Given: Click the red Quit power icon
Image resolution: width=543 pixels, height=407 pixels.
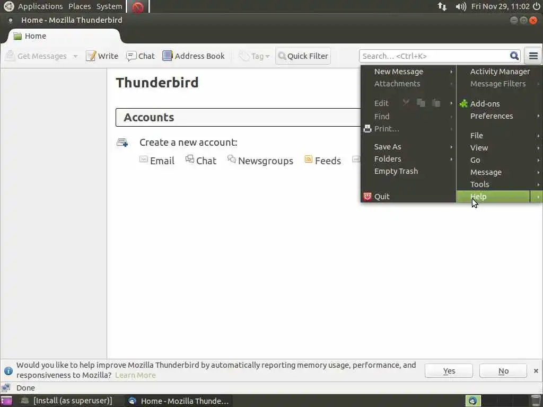Looking at the screenshot, I should [x=367, y=196].
